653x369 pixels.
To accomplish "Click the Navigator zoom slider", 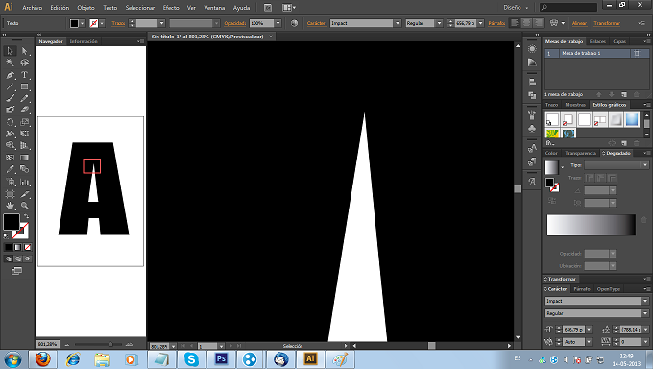I will pyautogui.click(x=99, y=344).
